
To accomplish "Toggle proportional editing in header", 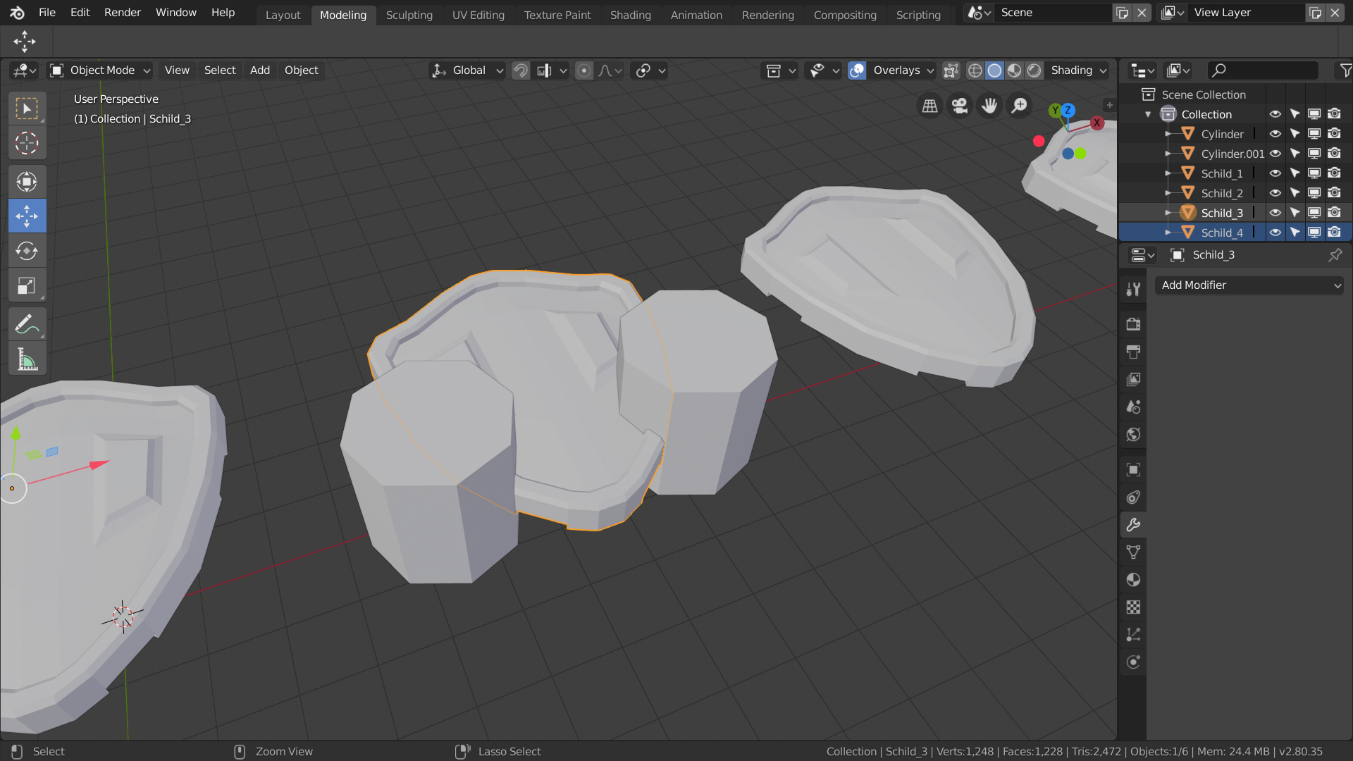I will [x=583, y=70].
